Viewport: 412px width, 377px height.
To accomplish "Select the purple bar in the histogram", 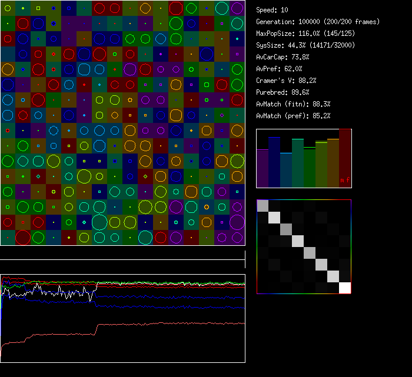I will coord(263,168).
